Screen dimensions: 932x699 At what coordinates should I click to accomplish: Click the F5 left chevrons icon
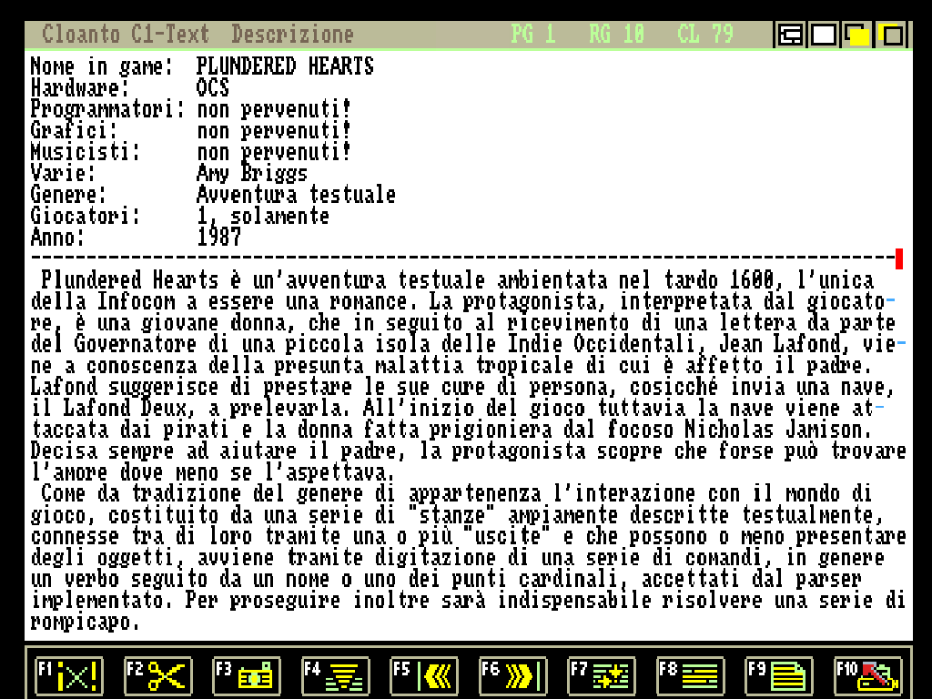[x=424, y=675]
